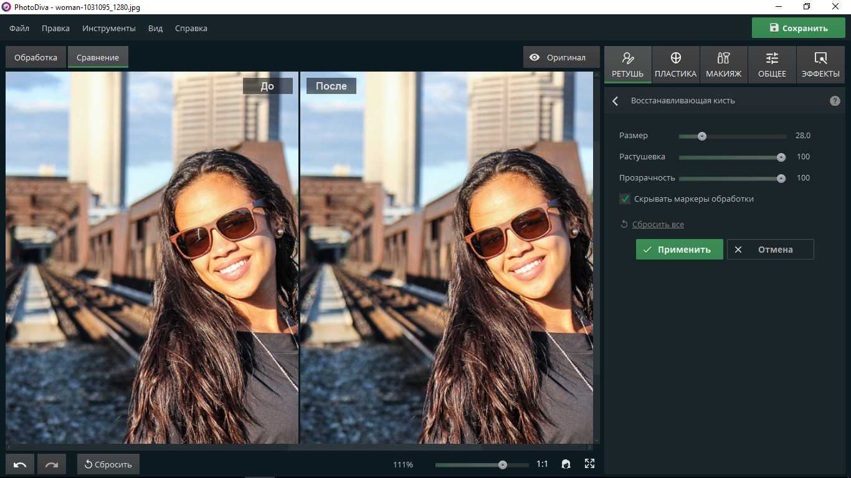Open the Макияж makeup panel
Image resolution: width=851 pixels, height=478 pixels.
(x=723, y=65)
